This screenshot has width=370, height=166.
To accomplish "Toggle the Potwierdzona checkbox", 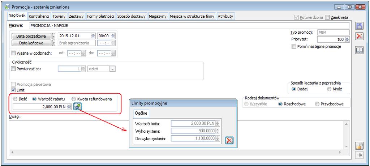I will [296, 17].
